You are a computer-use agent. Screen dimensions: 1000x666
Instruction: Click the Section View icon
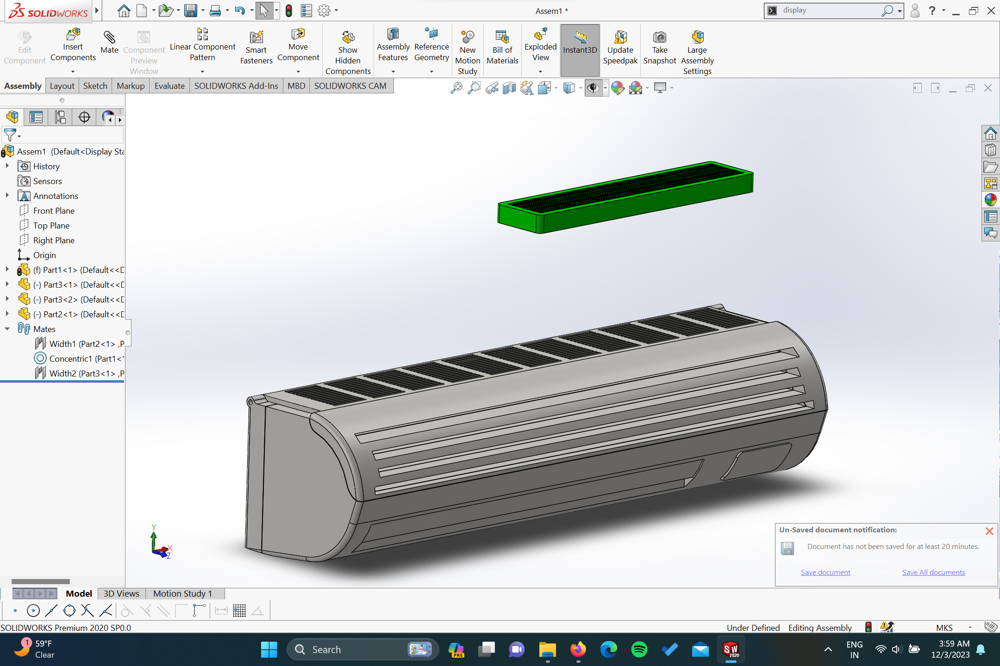click(509, 88)
